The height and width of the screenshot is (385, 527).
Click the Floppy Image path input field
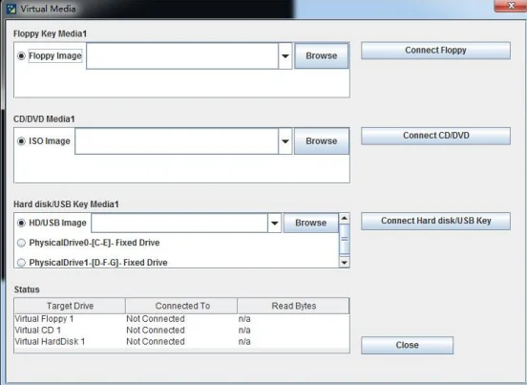pos(182,55)
